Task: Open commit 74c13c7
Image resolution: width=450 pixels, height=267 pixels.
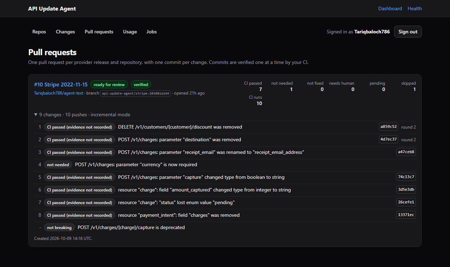Action: [406, 177]
